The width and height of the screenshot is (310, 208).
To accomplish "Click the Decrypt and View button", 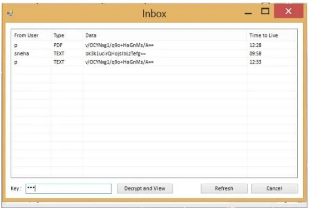I will coord(145,188).
